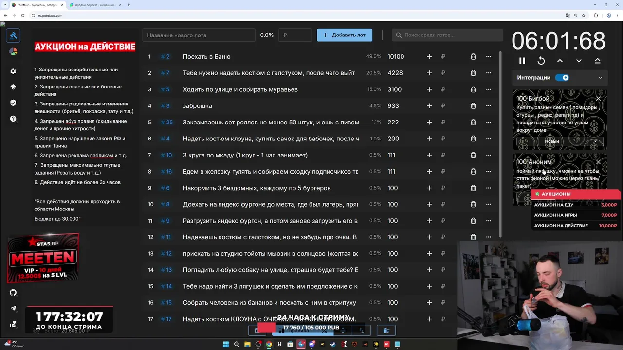Select the lot text забрoшка
Image resolution: width=623 pixels, height=350 pixels.
coord(197,106)
